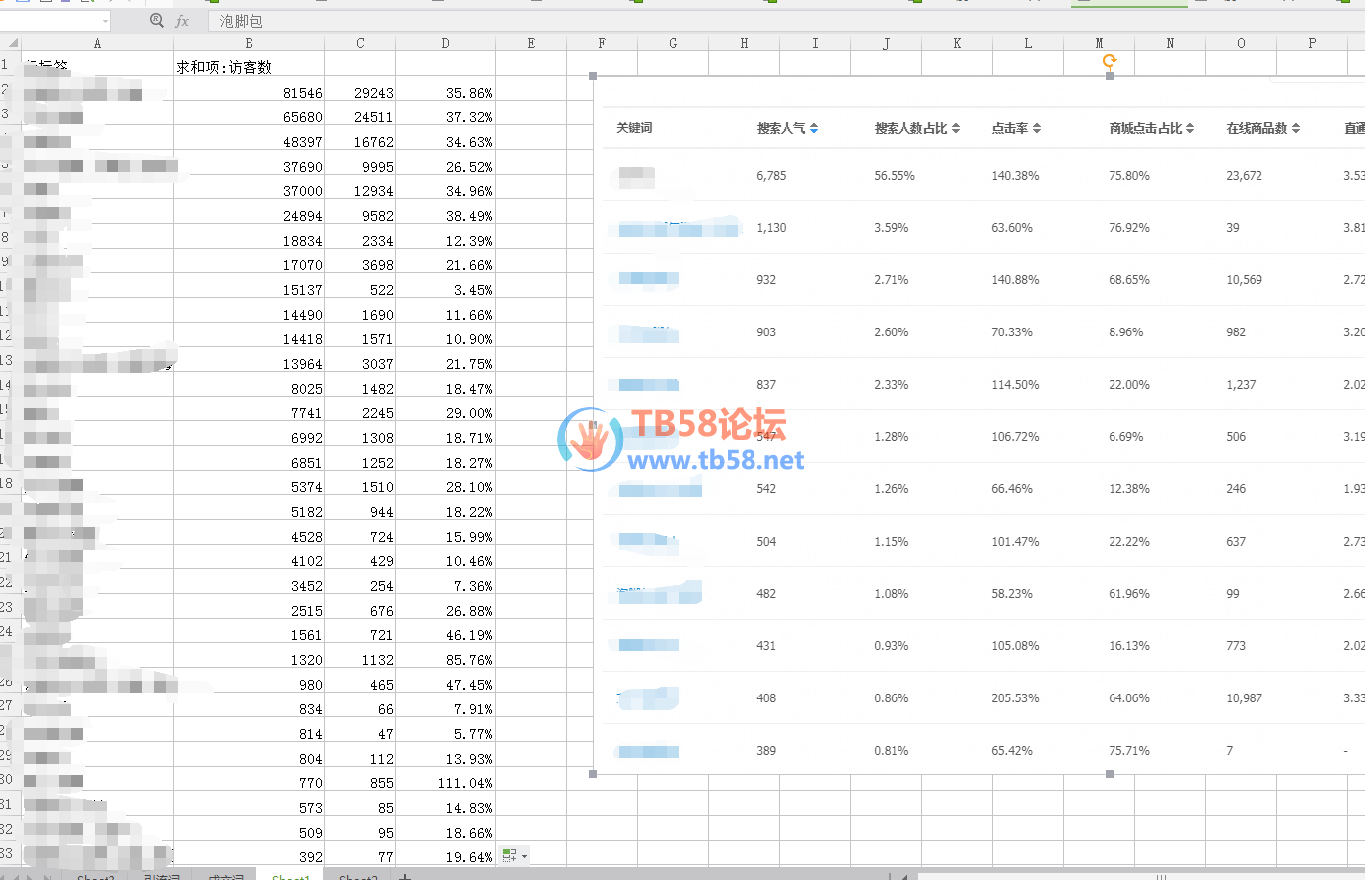Click the select-all corner of the grid

click(x=9, y=43)
